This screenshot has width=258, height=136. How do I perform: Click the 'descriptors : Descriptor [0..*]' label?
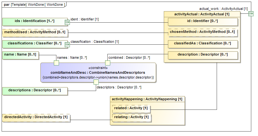pyautogui.click(x=119, y=87)
